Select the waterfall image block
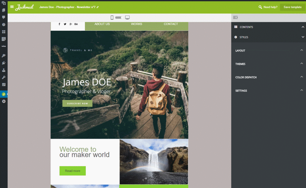 point(154,162)
